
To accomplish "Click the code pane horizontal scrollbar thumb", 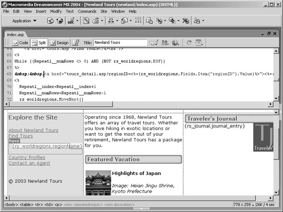I will tap(61, 104).
